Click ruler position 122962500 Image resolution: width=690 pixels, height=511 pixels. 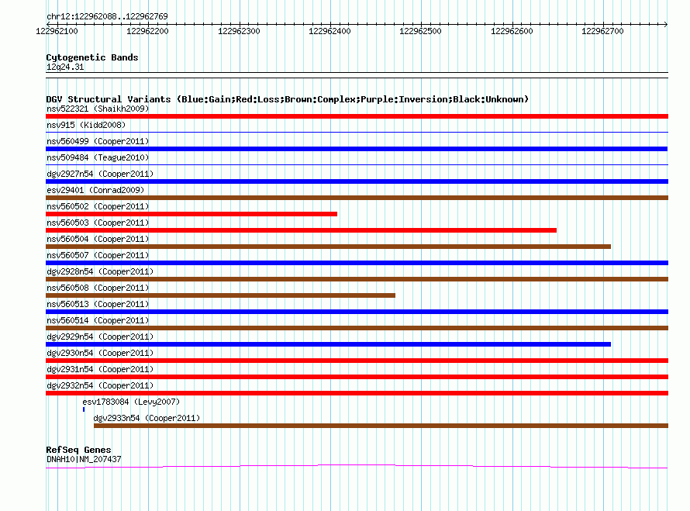pyautogui.click(x=420, y=31)
